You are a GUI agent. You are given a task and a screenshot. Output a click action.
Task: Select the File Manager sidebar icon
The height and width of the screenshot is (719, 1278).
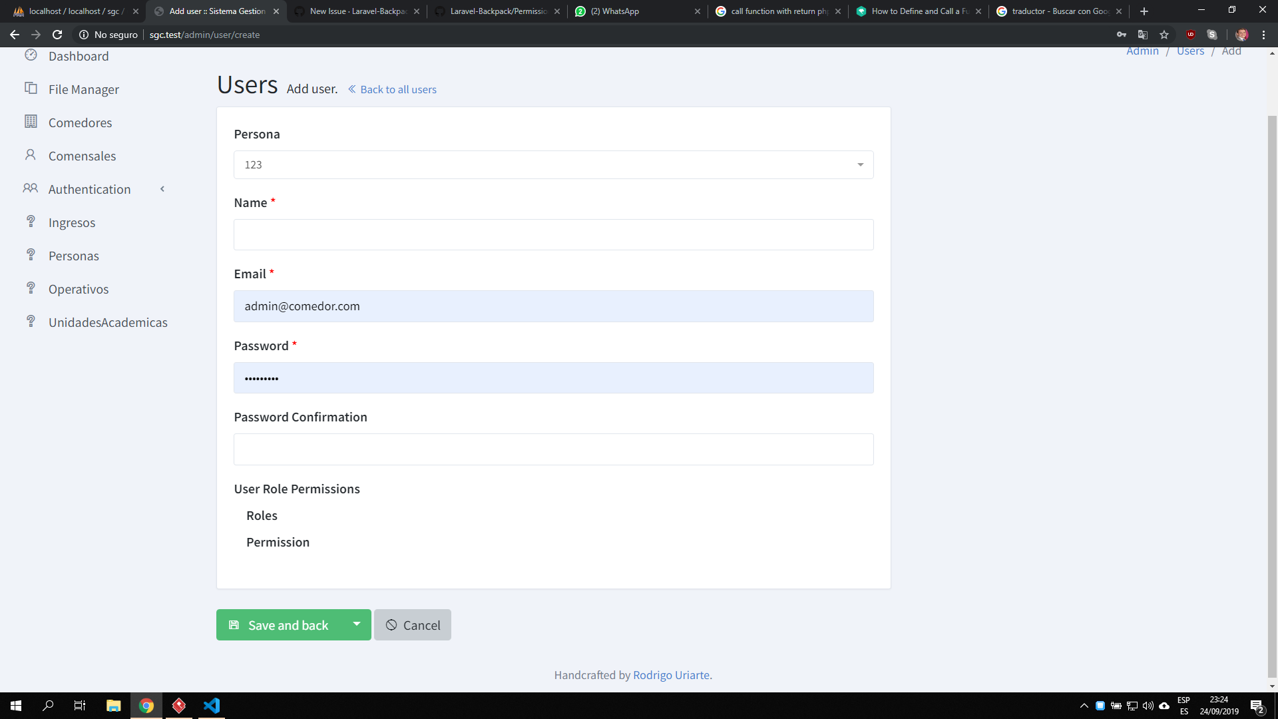(31, 89)
